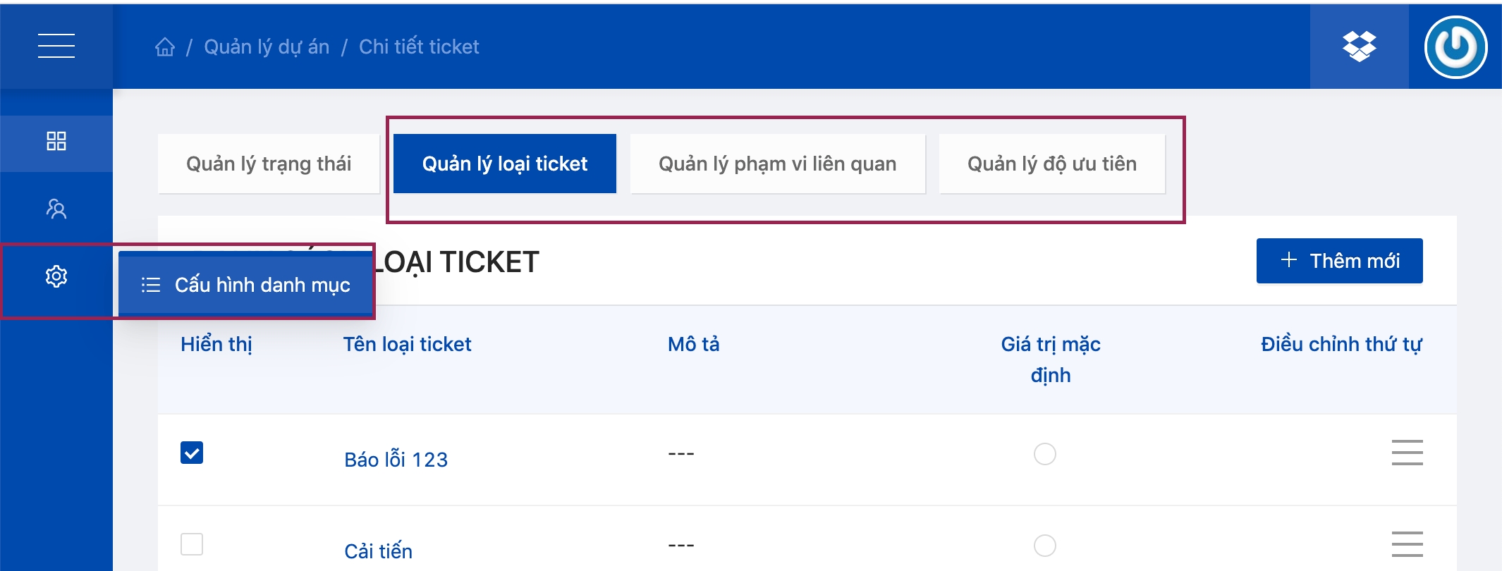Open the Dropbox-style apps icon
This screenshot has width=1502, height=571.
(x=1359, y=47)
